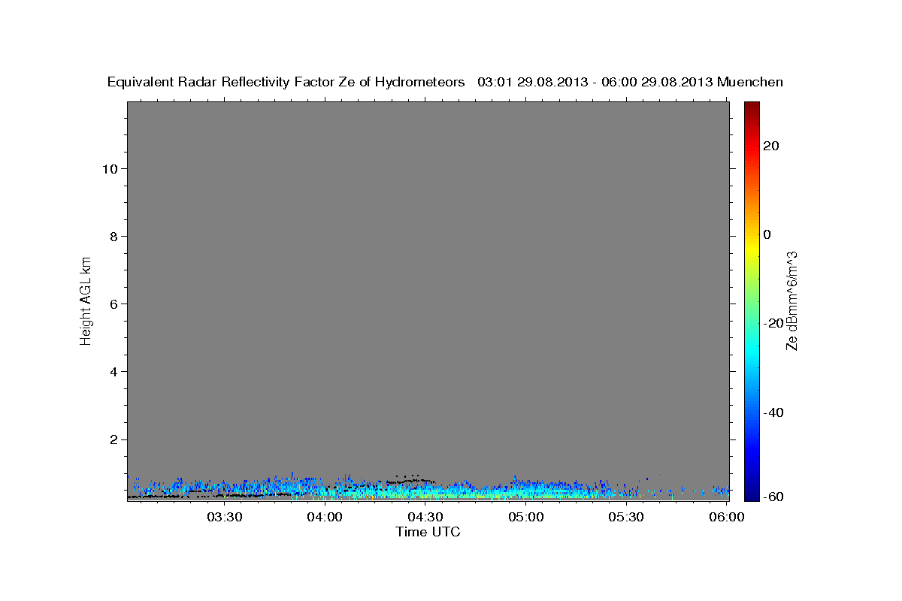Click the dark red top of colorbar

(x=752, y=107)
